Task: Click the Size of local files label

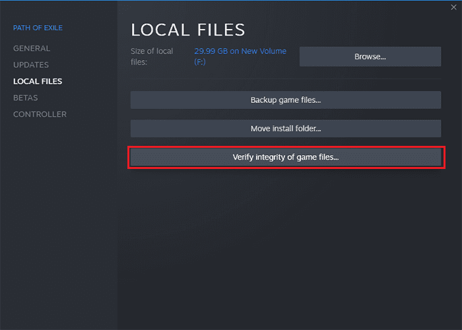Action: coord(152,57)
